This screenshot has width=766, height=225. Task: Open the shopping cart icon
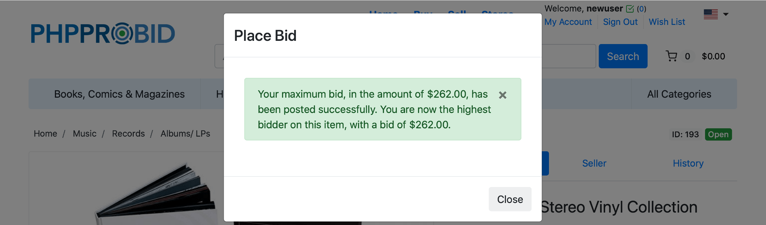[x=672, y=56]
